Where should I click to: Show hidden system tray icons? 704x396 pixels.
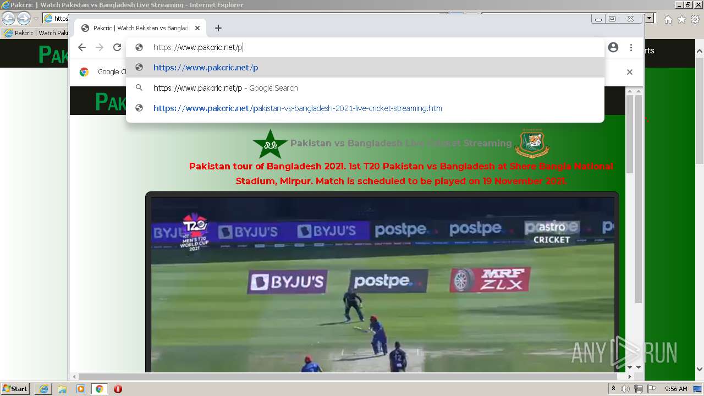[x=613, y=389]
